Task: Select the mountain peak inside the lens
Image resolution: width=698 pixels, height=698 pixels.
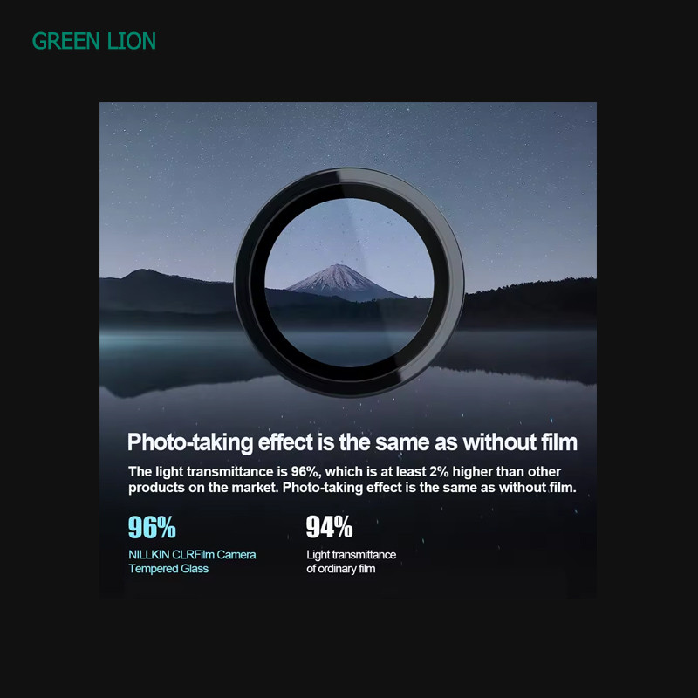Action: (340, 279)
